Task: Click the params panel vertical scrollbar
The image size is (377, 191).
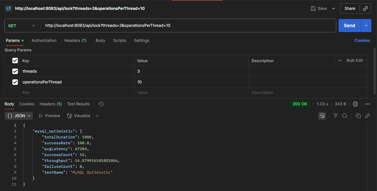Action: click(x=375, y=71)
